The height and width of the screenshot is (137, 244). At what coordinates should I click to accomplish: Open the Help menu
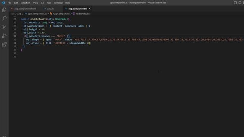(68, 3)
